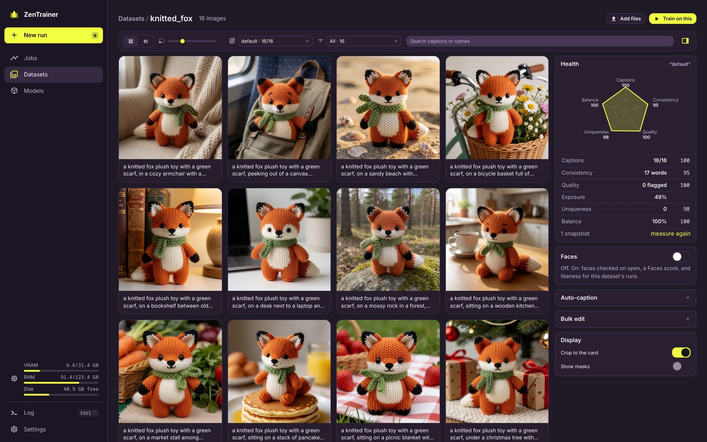The height and width of the screenshot is (442, 707).
Task: Go to Jobs in sidebar
Action: tap(53, 58)
